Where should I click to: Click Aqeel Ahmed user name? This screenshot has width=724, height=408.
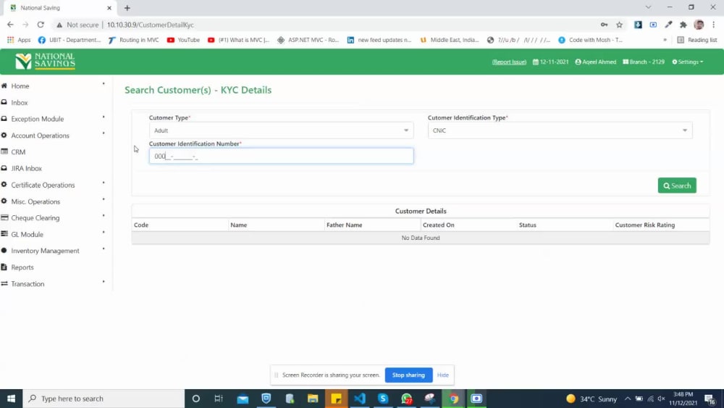coord(596,62)
